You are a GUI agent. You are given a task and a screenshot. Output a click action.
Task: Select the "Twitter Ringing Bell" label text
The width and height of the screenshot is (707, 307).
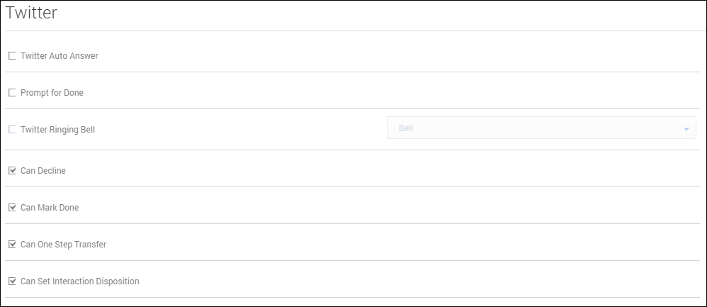[57, 130]
